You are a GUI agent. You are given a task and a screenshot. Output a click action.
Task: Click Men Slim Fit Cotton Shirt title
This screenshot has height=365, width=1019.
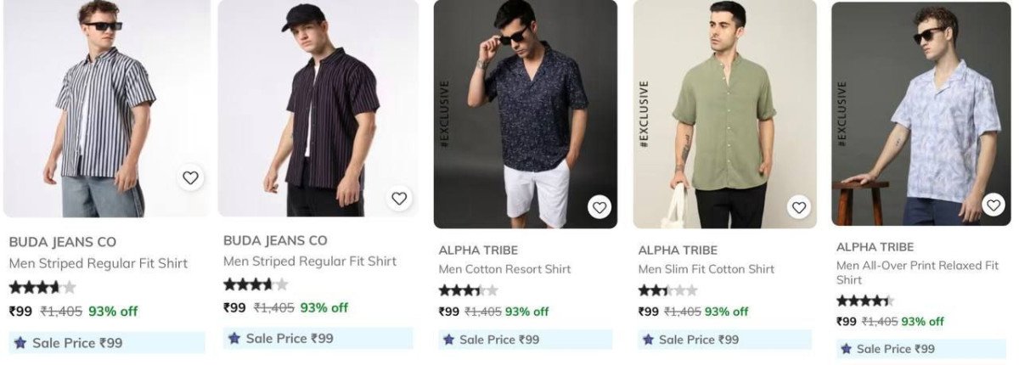click(706, 269)
